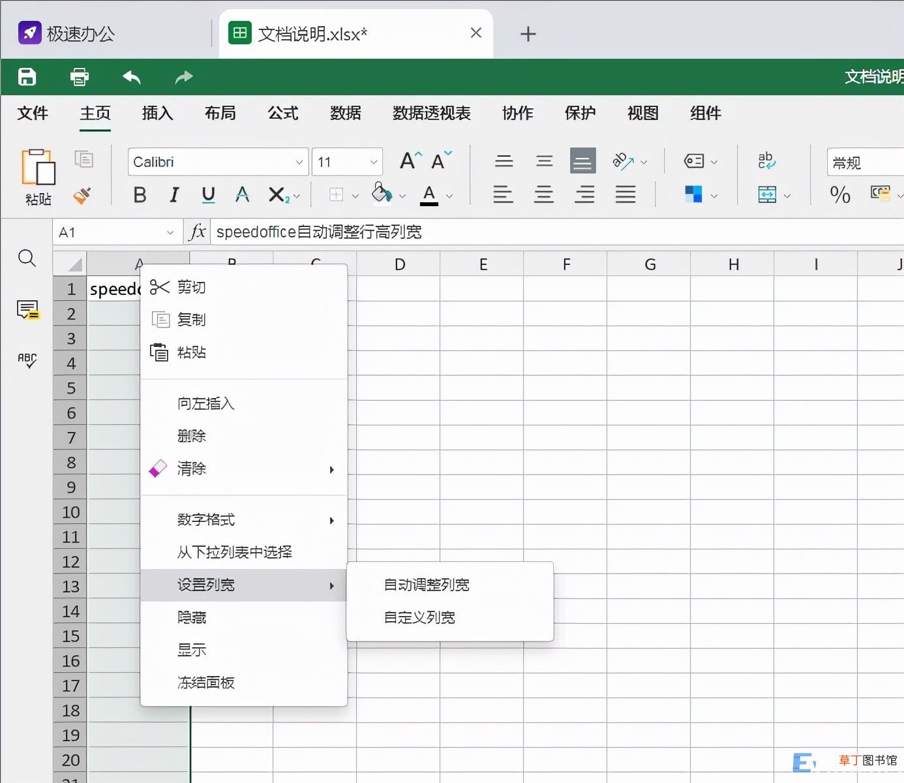Align cell content to middle
Image resolution: width=904 pixels, height=783 pixels.
(x=544, y=161)
